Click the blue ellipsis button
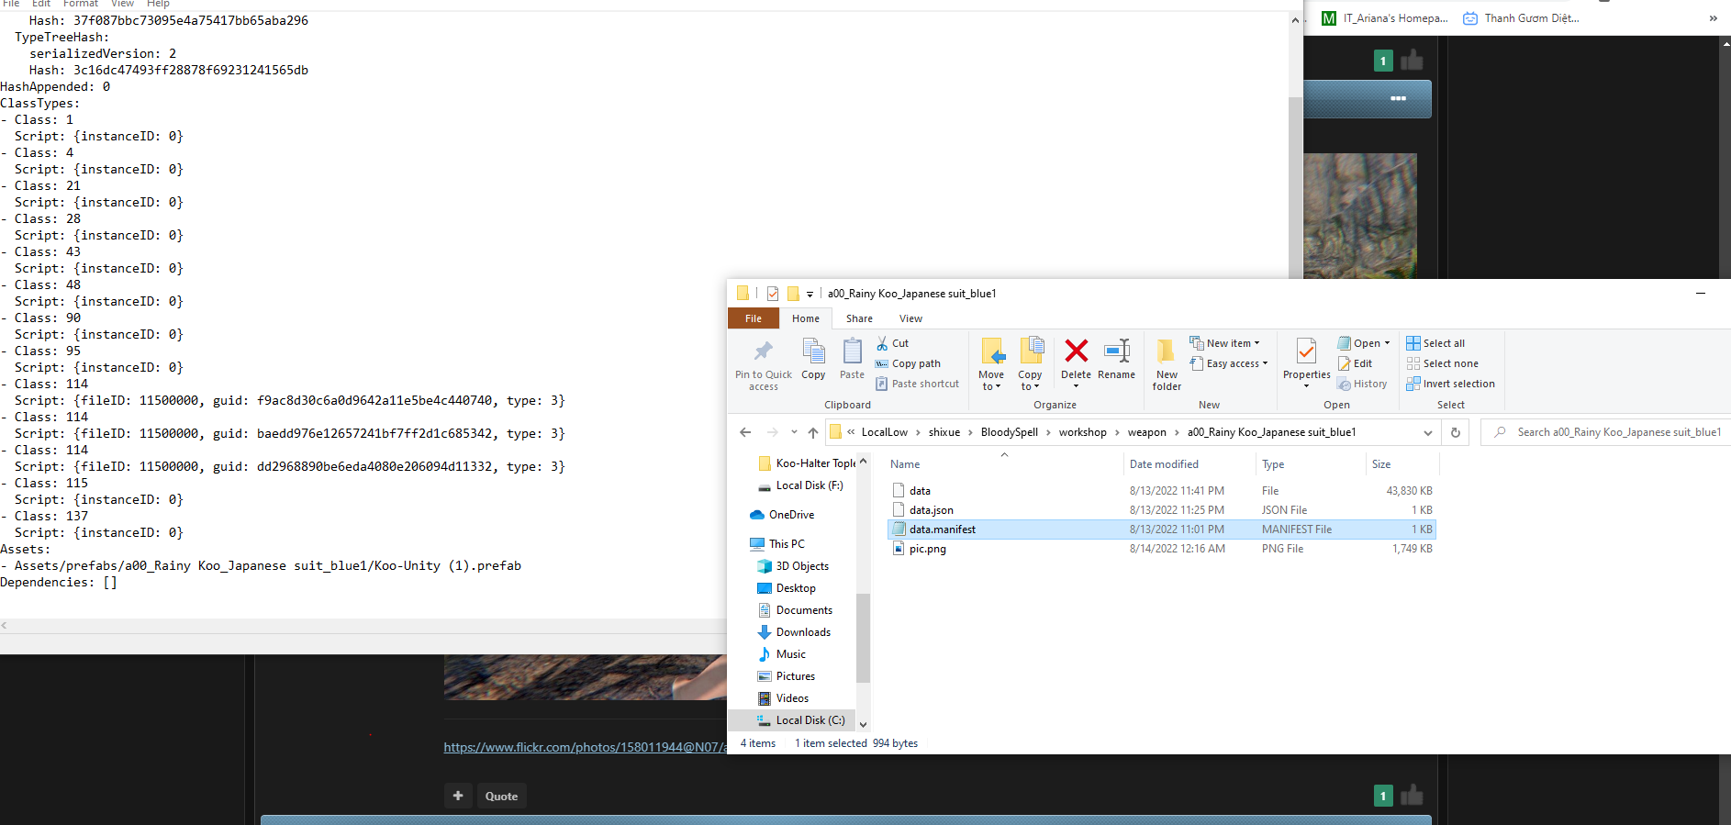Screen dimensions: 1731x825 tap(1398, 98)
